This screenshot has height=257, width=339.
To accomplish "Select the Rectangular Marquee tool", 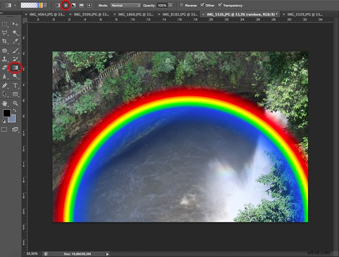I will click(x=5, y=24).
